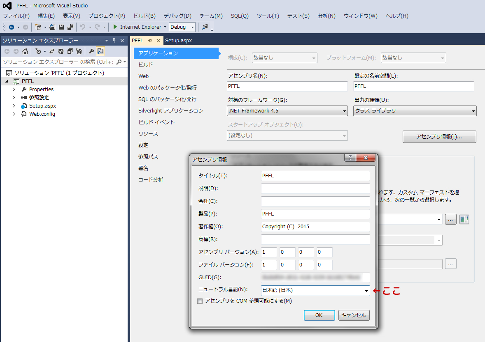The image size is (485, 342).
Task: Expand the Web.config node
Action: [x=14, y=114]
